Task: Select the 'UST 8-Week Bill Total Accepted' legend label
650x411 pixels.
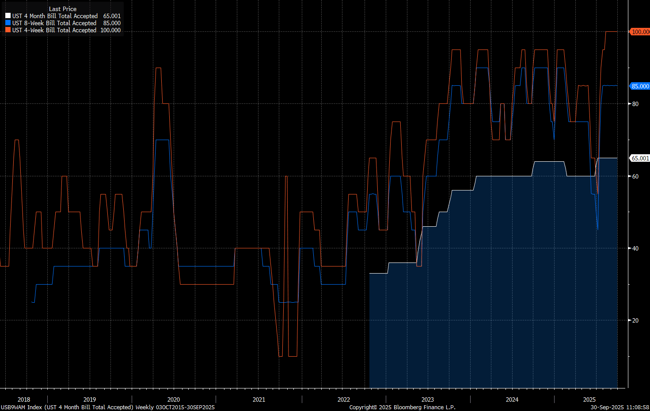Action: click(54, 23)
